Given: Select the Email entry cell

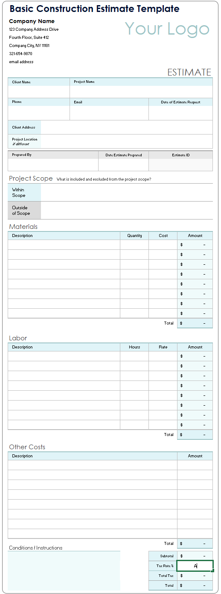Looking at the screenshot, I should (109, 113).
